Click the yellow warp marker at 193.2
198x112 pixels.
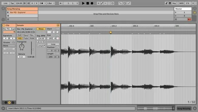(111, 32)
